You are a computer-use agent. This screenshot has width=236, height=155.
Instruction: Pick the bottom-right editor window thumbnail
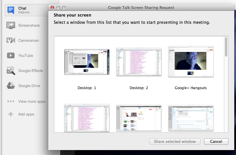191,118
